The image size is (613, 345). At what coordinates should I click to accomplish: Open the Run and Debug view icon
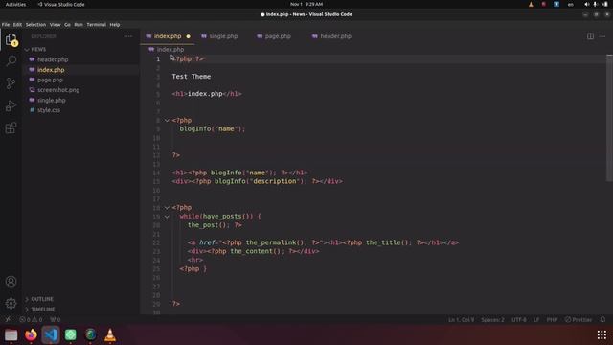pyautogui.click(x=11, y=105)
